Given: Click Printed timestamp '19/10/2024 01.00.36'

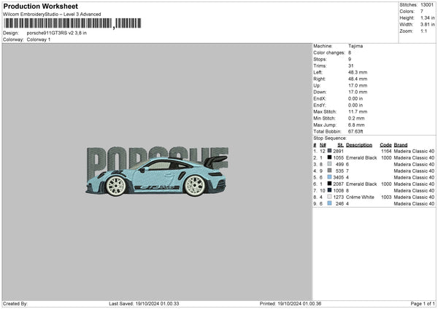Looking at the screenshot, I should pyautogui.click(x=299, y=304).
